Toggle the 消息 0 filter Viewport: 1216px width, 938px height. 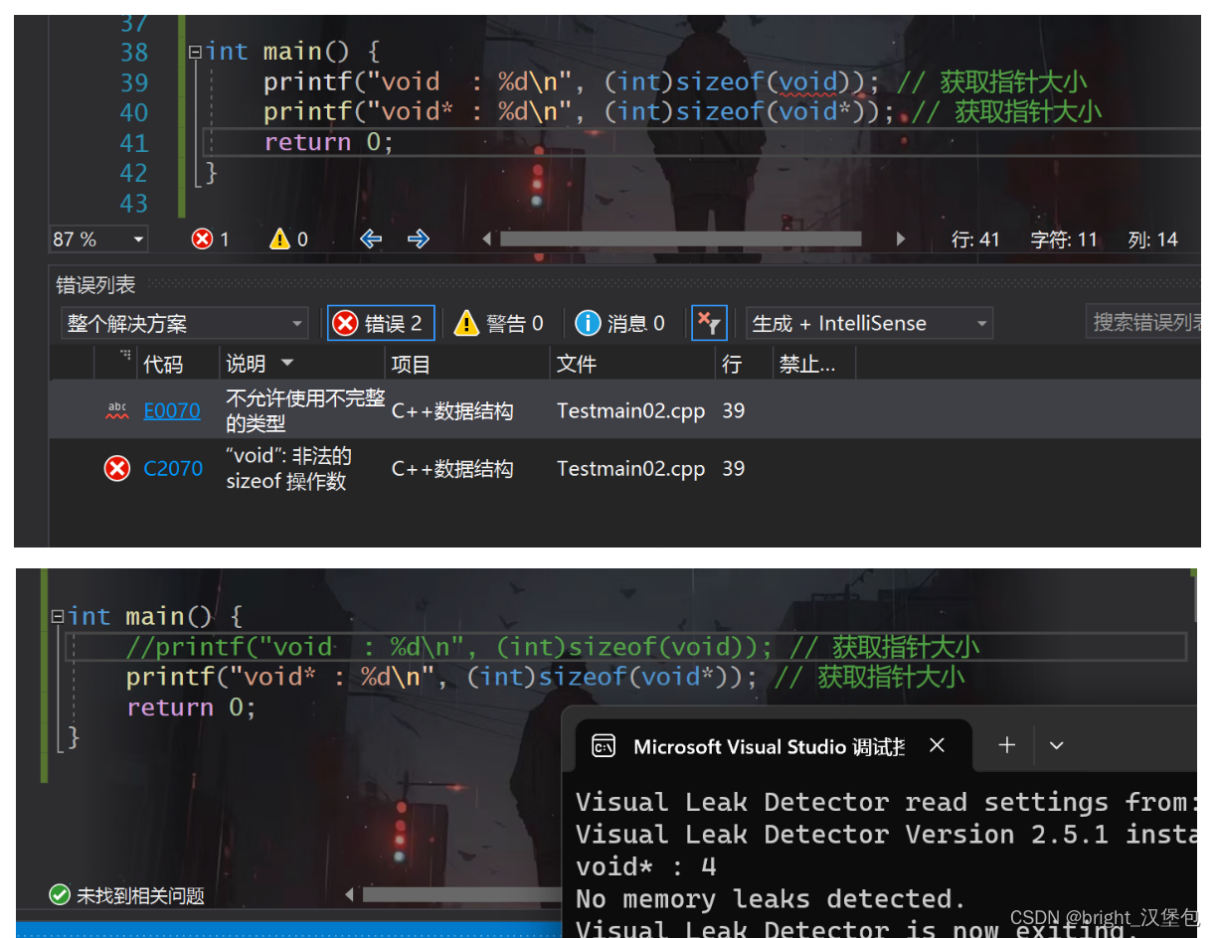620,322
